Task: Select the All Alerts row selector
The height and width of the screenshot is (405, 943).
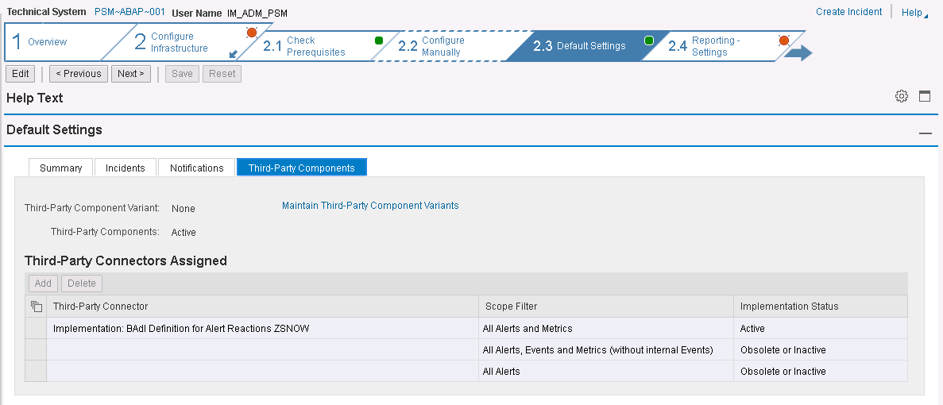Action: 36,372
